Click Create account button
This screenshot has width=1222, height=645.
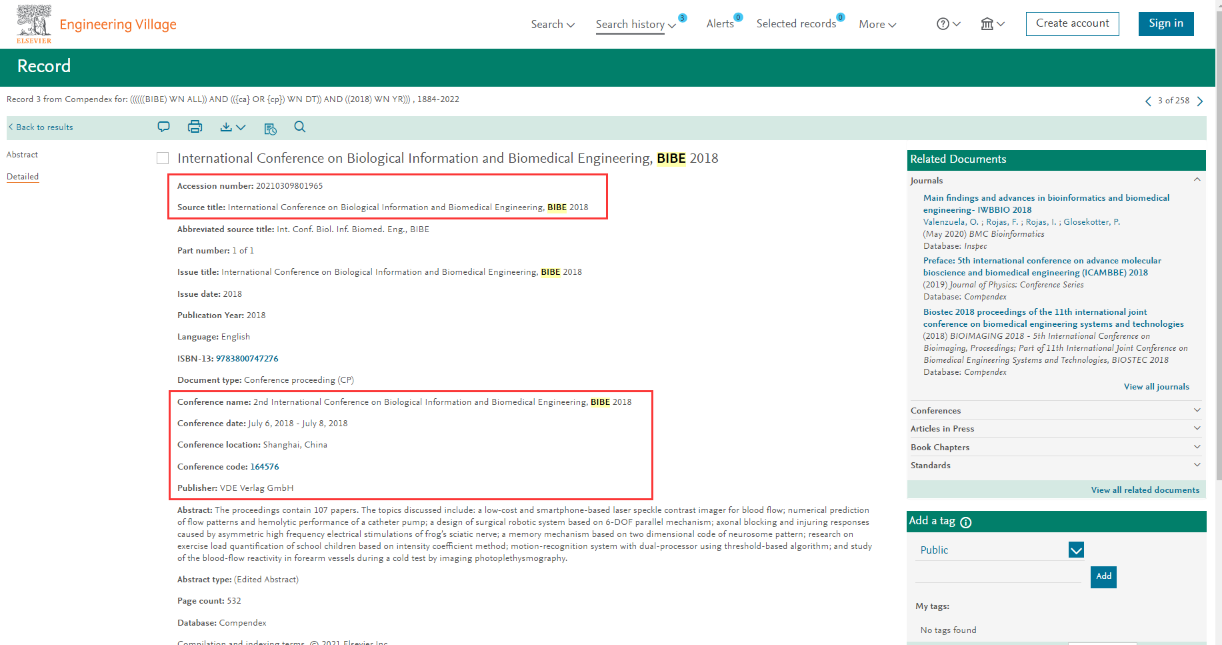point(1073,23)
